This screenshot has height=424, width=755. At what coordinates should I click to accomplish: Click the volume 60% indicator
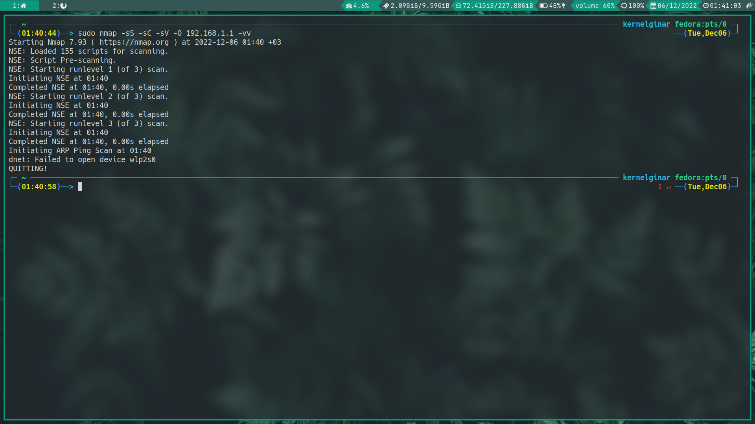point(595,5)
